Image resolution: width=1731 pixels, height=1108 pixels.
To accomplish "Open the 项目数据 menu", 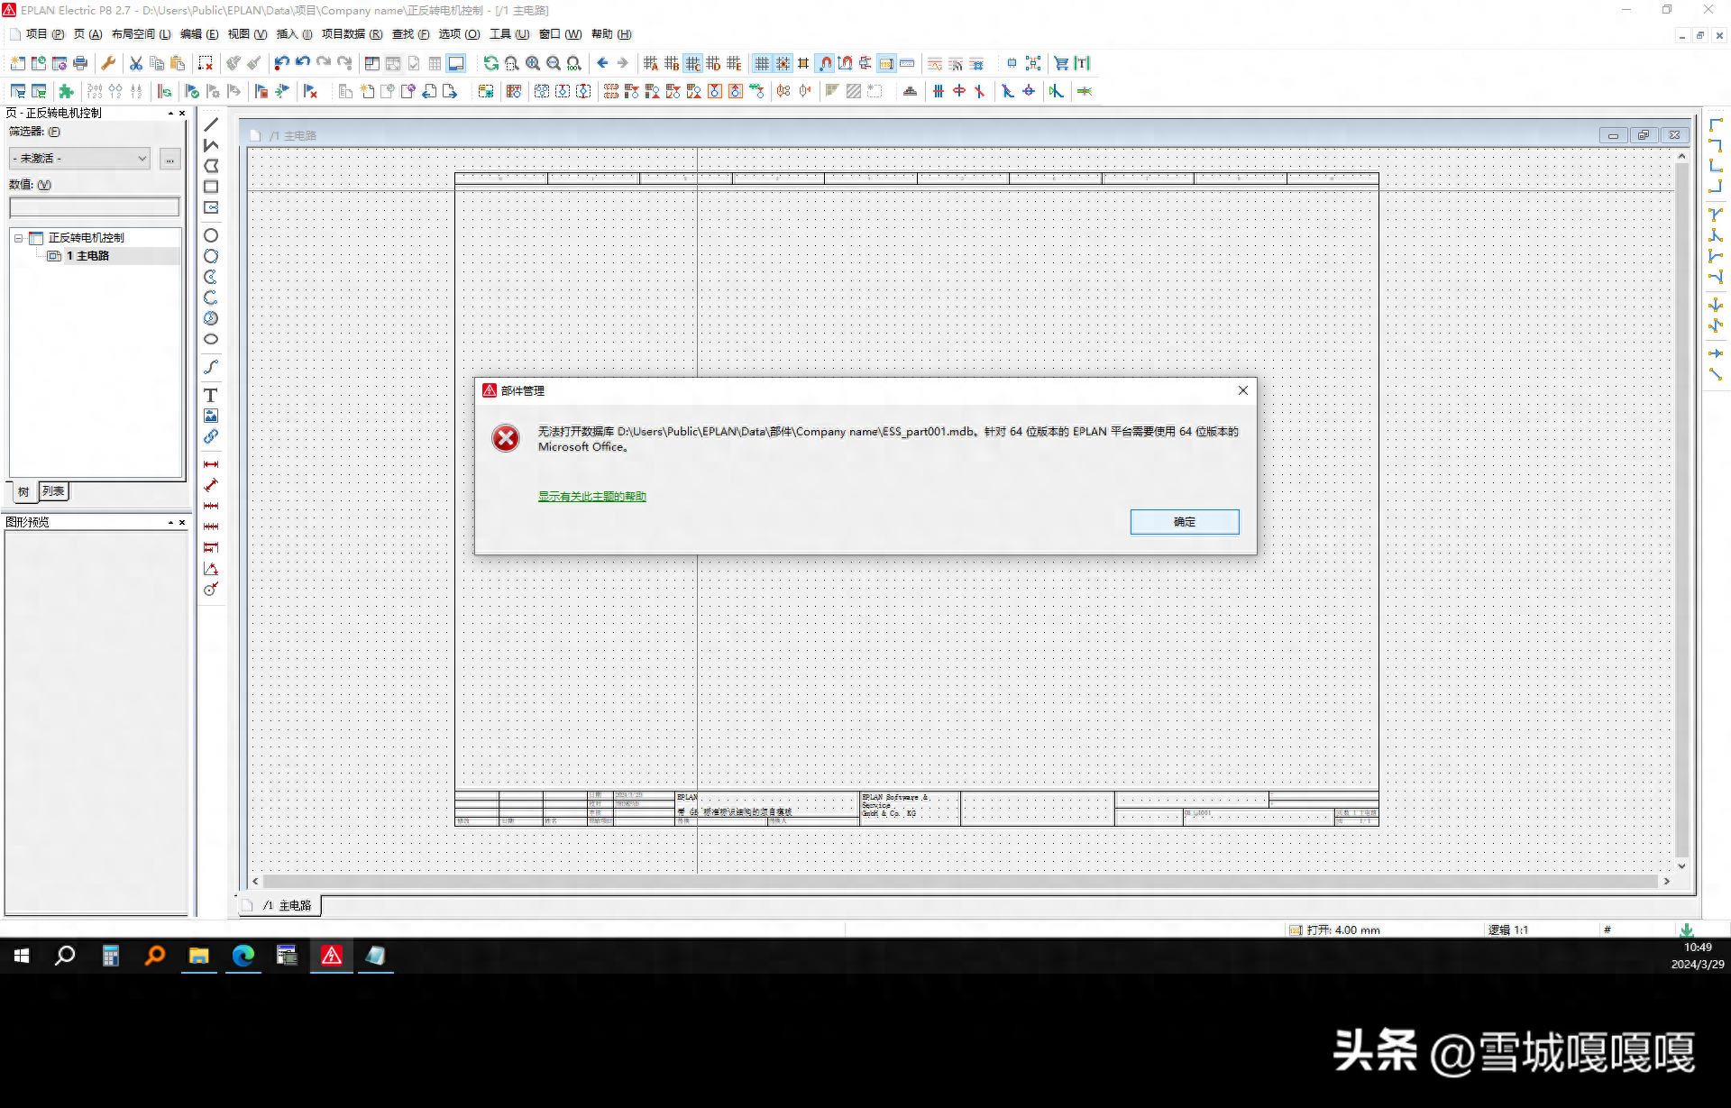I will pyautogui.click(x=351, y=34).
